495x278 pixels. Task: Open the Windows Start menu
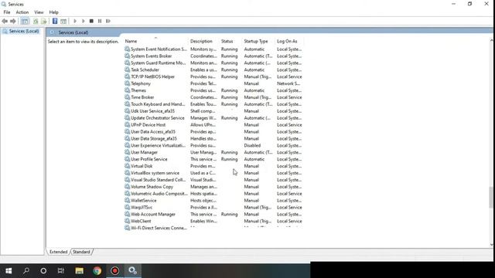9,271
